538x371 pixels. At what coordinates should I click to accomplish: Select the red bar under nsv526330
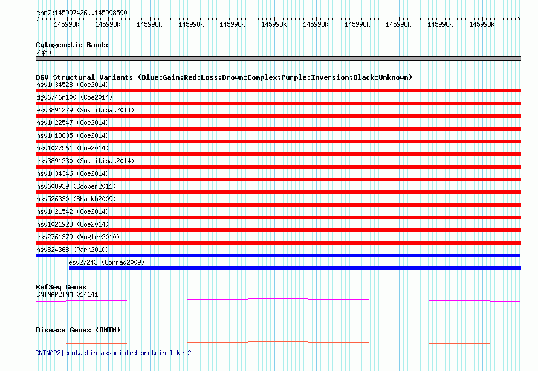point(278,205)
